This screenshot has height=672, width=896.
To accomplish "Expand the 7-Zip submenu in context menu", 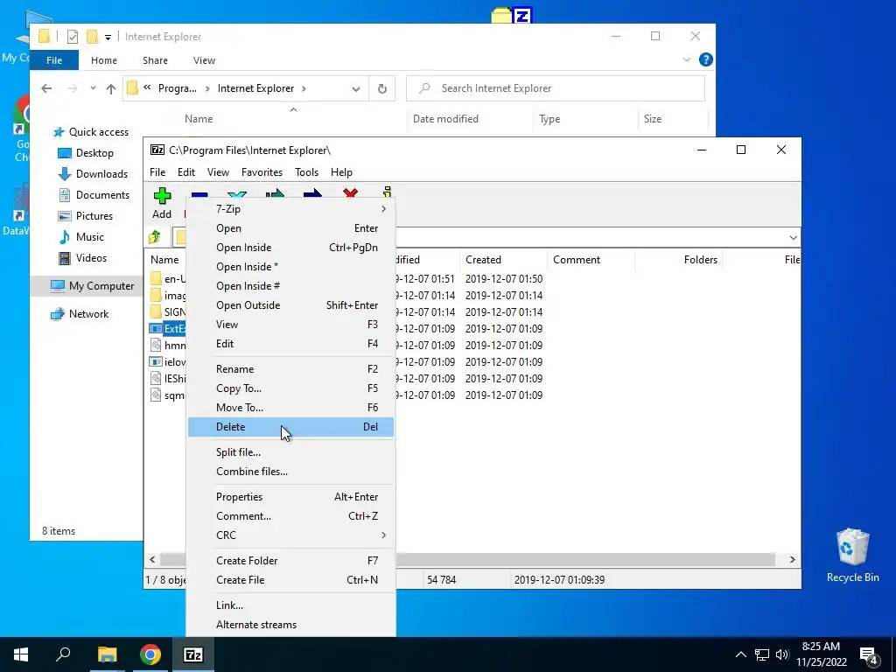I will click(290, 209).
